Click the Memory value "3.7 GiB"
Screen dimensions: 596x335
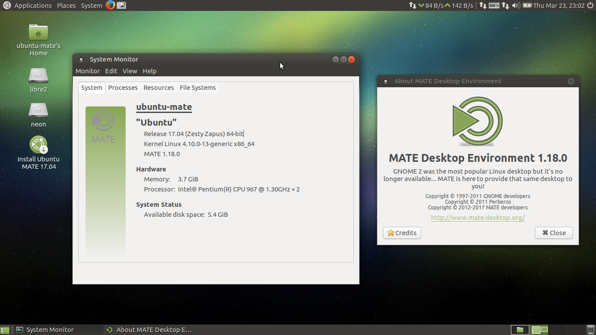(x=188, y=179)
